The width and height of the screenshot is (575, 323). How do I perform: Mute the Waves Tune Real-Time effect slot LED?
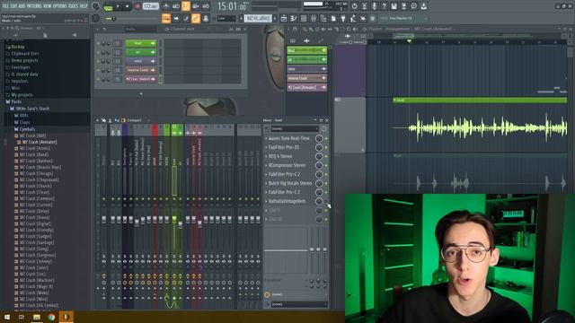click(326, 138)
